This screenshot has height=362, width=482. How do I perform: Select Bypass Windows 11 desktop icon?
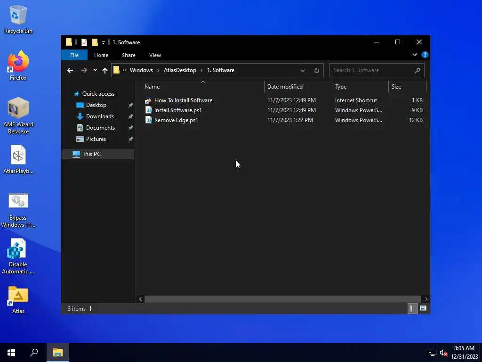pos(18,211)
